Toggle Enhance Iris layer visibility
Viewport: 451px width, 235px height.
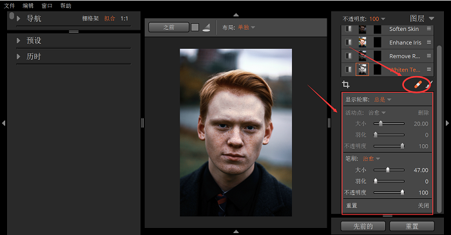pos(349,42)
